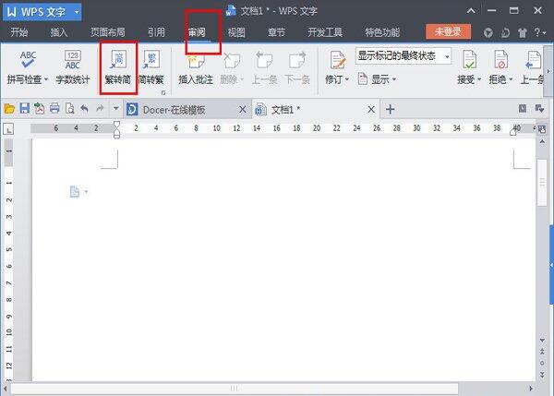Expand the 拼写检查 dropdown arrow
The height and width of the screenshot is (396, 554).
[x=46, y=79]
